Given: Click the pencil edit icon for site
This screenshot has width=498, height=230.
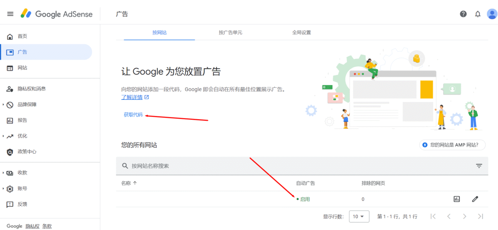Looking at the screenshot, I should click(x=475, y=199).
